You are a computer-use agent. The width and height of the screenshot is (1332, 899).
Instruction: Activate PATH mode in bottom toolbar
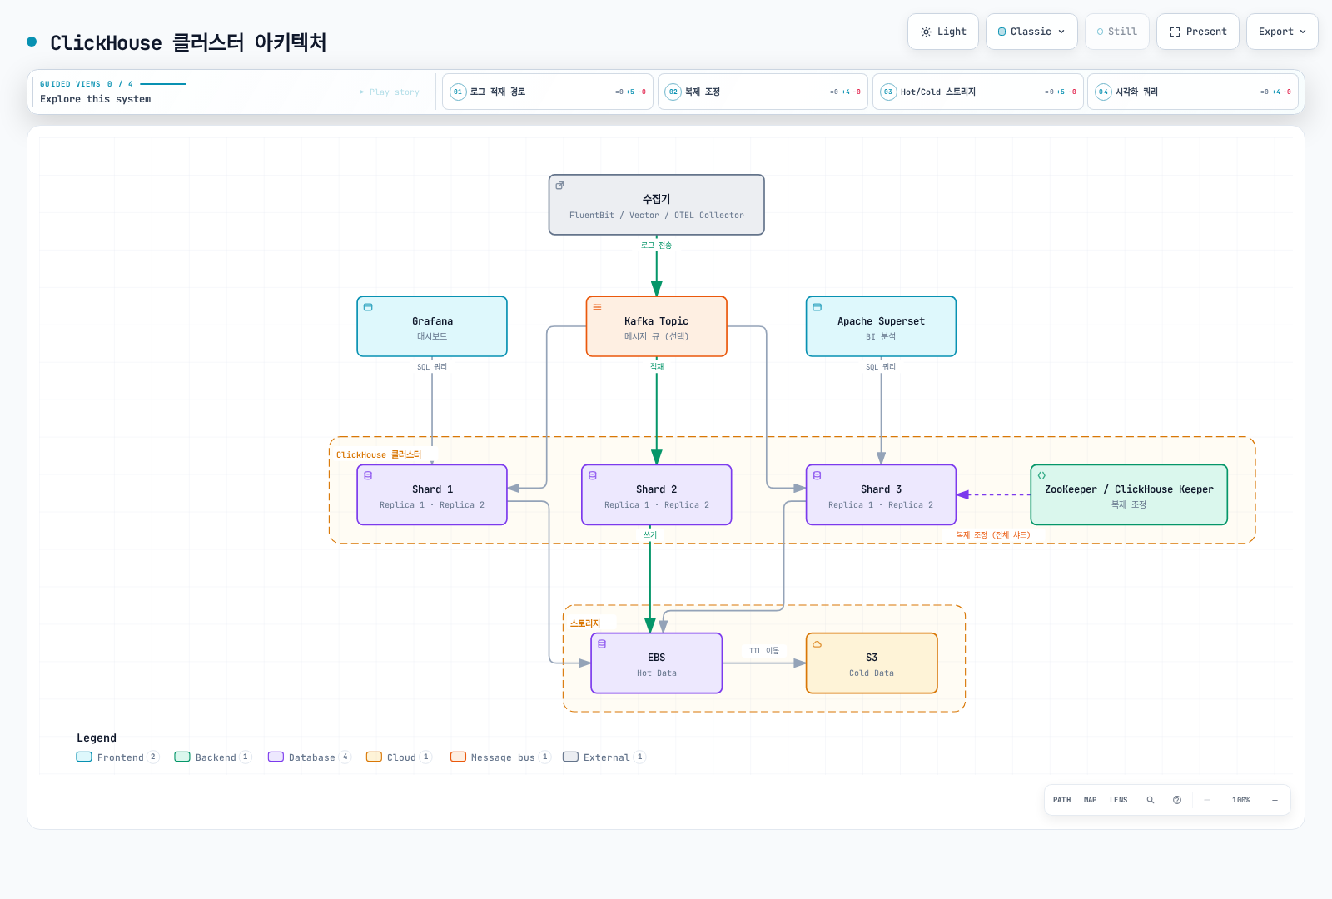click(1061, 800)
